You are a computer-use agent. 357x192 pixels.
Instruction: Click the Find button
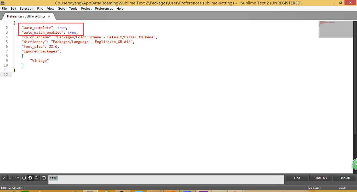(297, 178)
